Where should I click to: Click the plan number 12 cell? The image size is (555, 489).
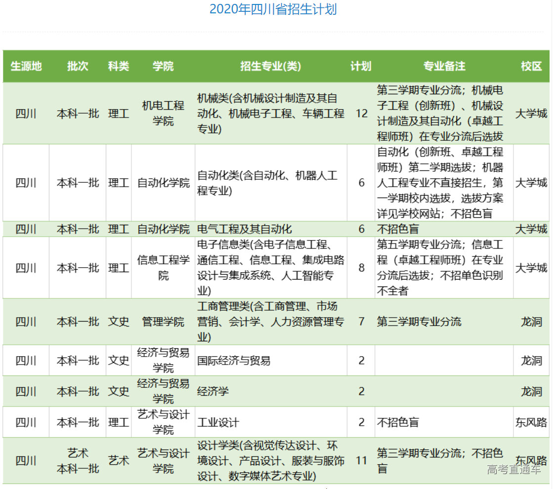361,114
